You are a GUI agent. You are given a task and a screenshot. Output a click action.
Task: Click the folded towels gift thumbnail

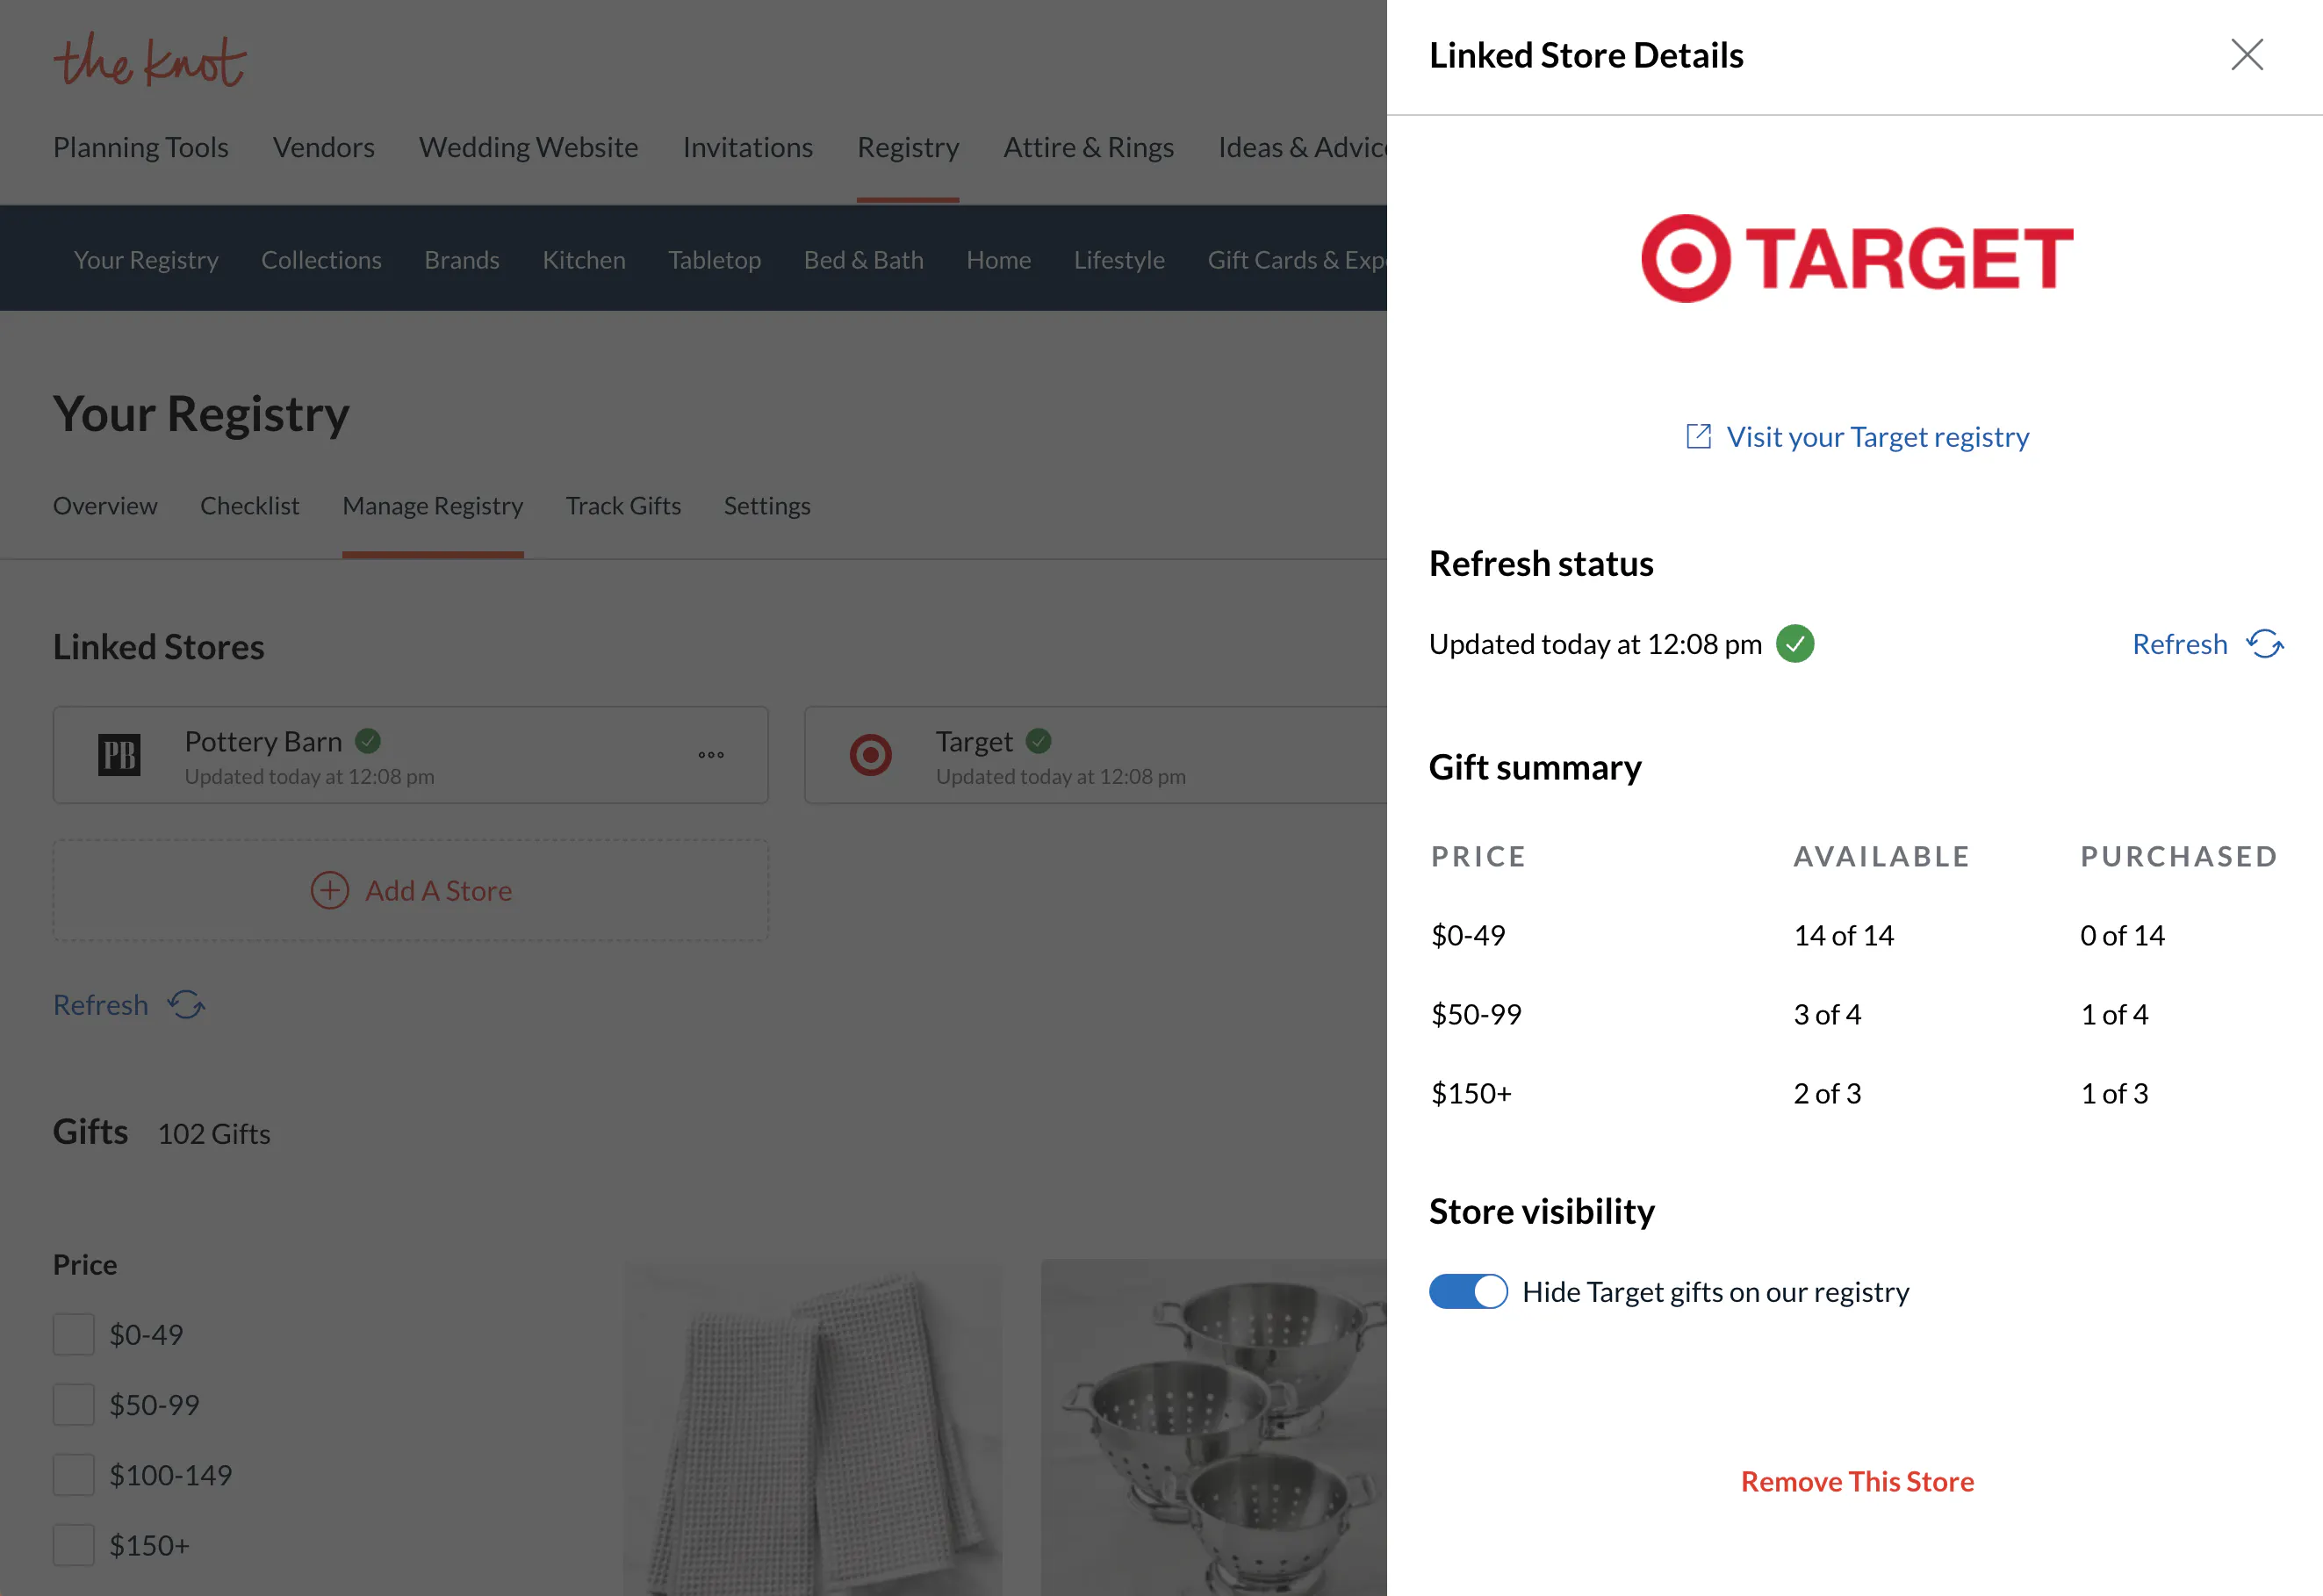(x=812, y=1430)
